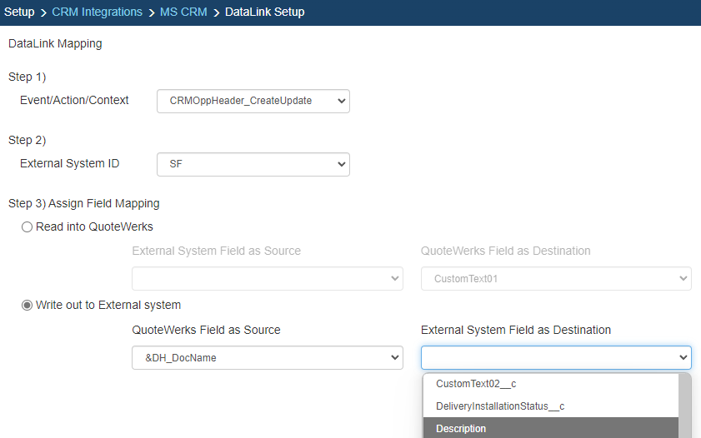
Task: Click the chevron arrow on CRMOppHeader_CreateUpdate dropdown
Action: pos(341,101)
